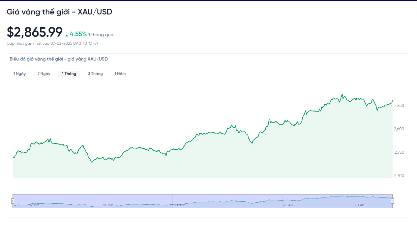Click the Giá vàng thế giới page title
Viewport: 417px width, 231px height.
tap(59, 12)
